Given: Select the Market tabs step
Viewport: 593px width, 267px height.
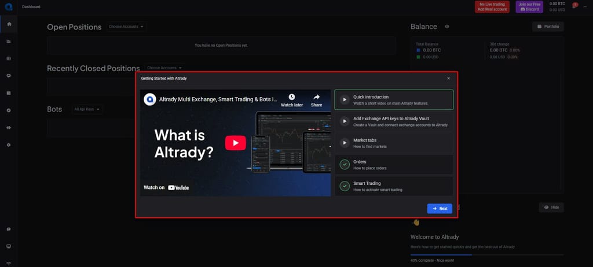Looking at the screenshot, I should [394, 143].
